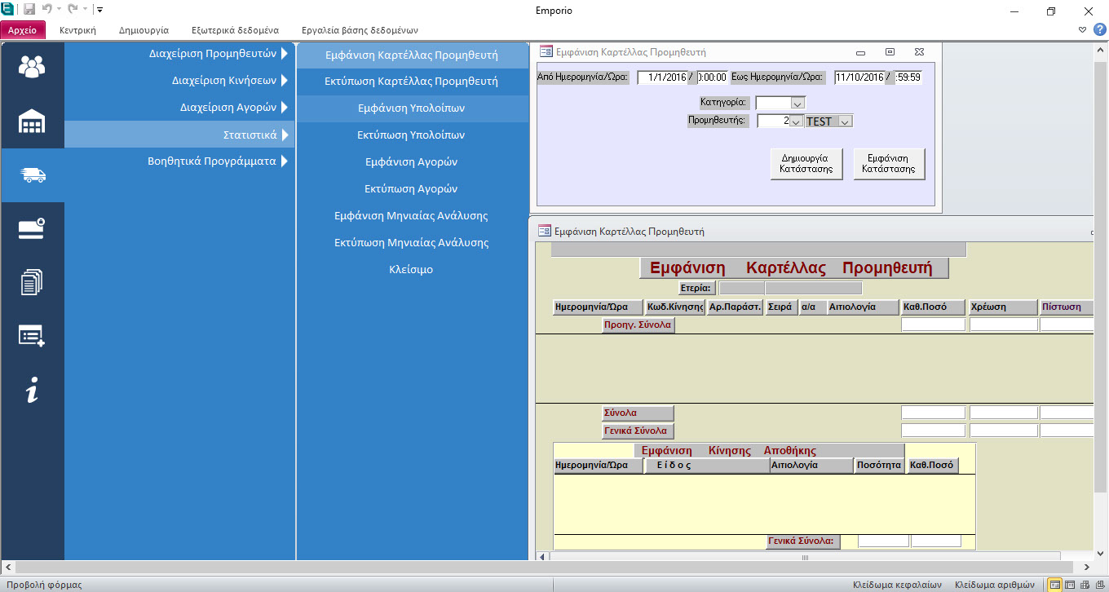Click the form's horizontal scrollbar
The height and width of the screenshot is (592, 1109).
coord(804,558)
